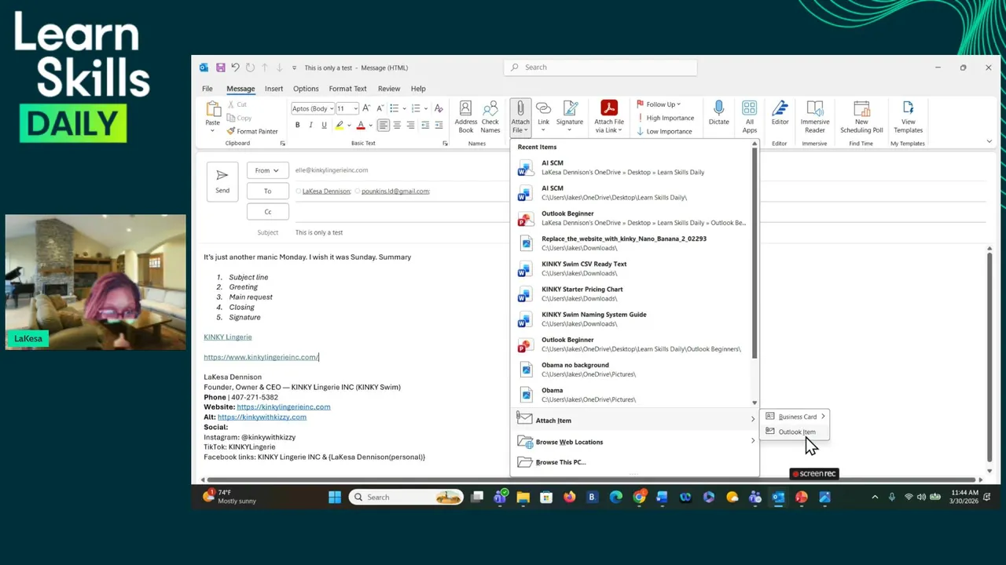Apply red font color

pyautogui.click(x=361, y=125)
